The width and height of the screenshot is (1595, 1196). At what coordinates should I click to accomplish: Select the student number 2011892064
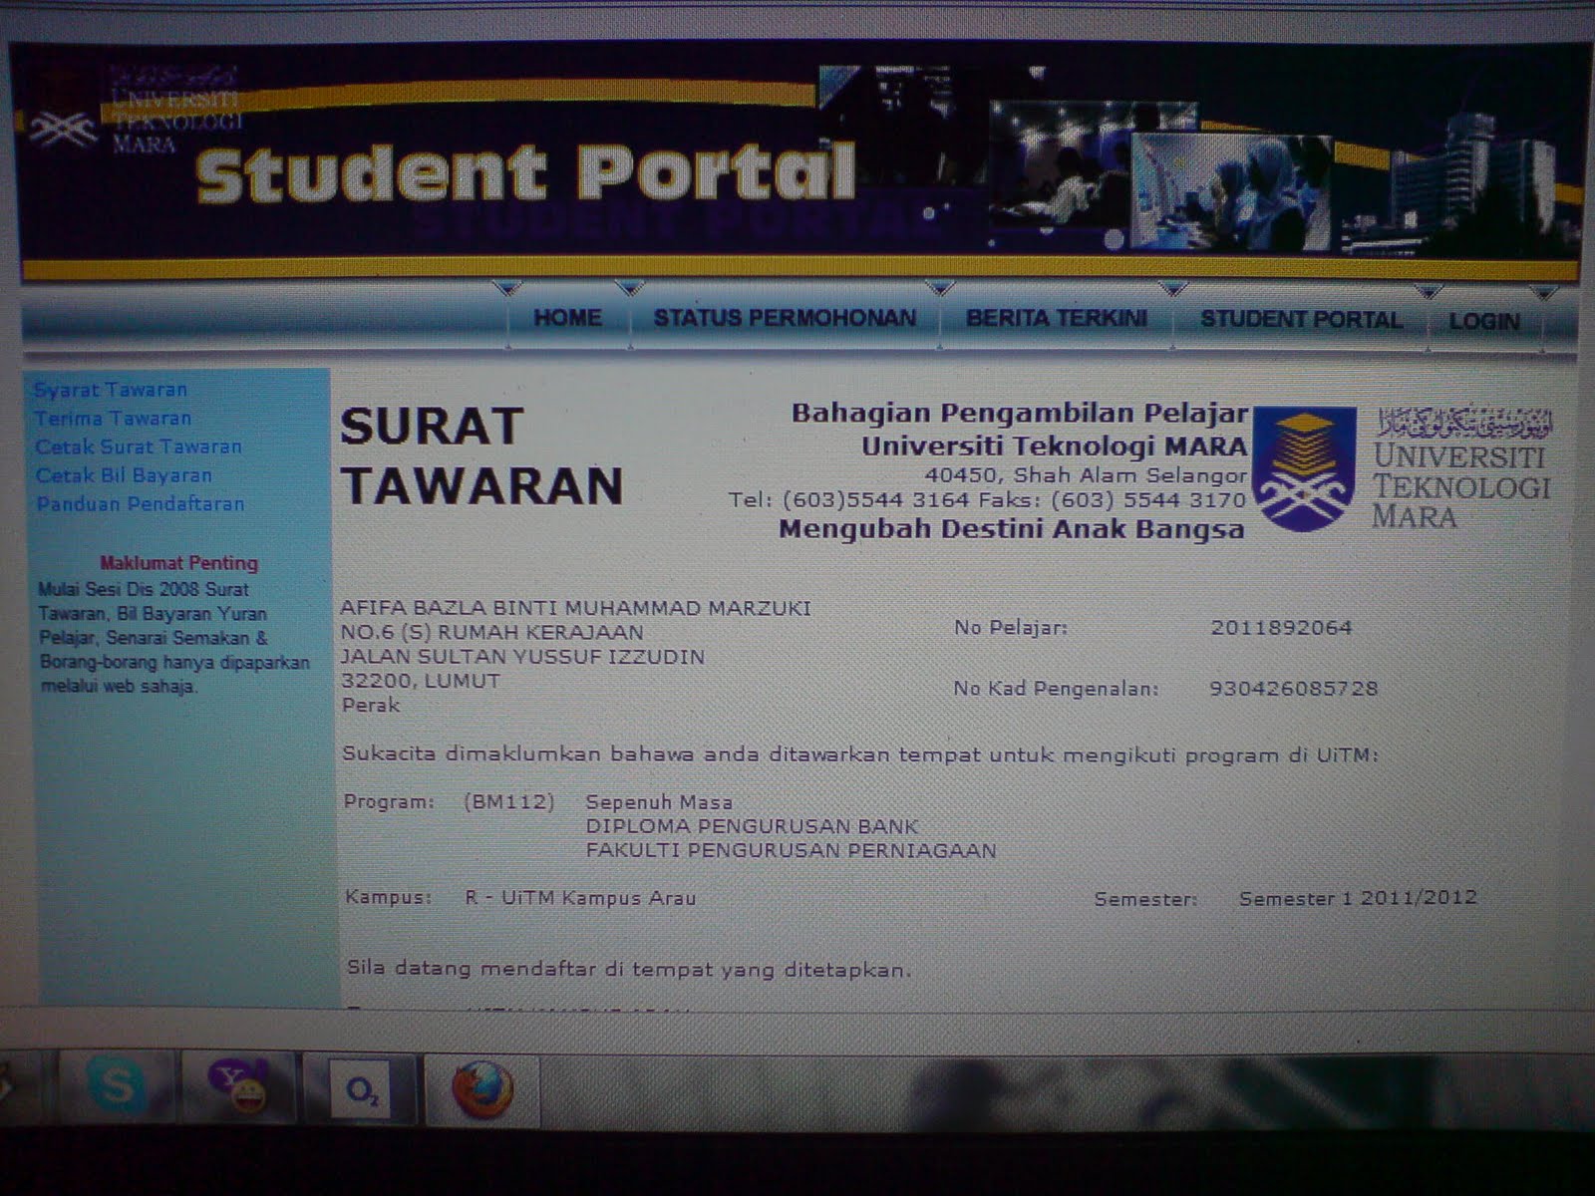[1282, 628]
